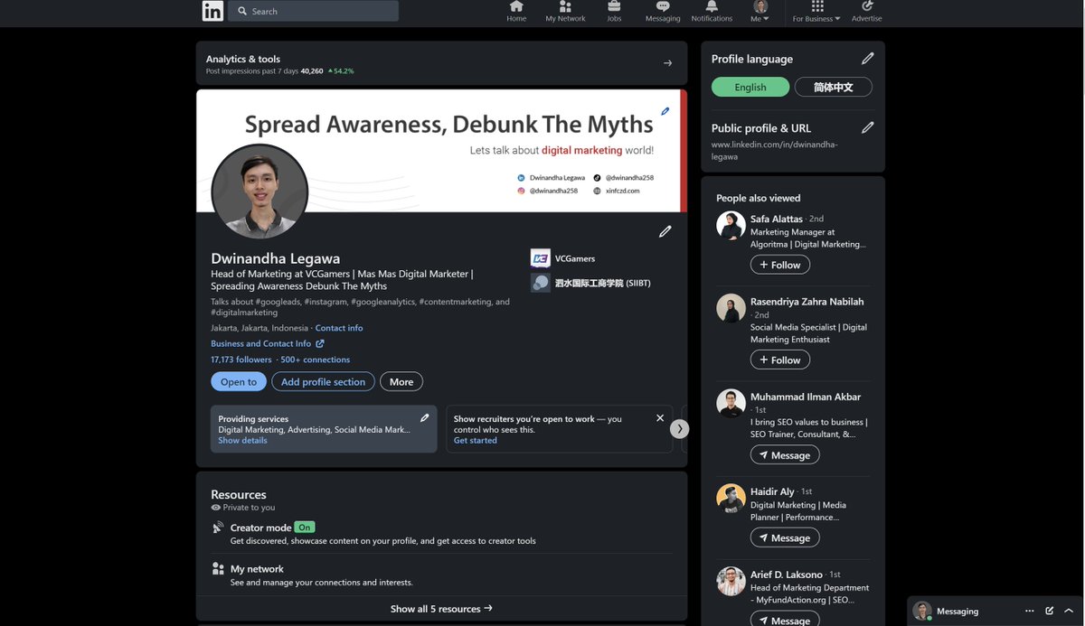This screenshot has width=1085, height=626.
Task: Open Messaging from top navigation
Action: coord(663,12)
